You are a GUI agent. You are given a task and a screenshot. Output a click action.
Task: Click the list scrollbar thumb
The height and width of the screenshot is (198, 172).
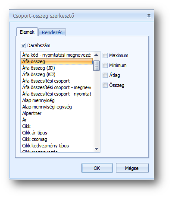pyautogui.click(x=96, y=66)
